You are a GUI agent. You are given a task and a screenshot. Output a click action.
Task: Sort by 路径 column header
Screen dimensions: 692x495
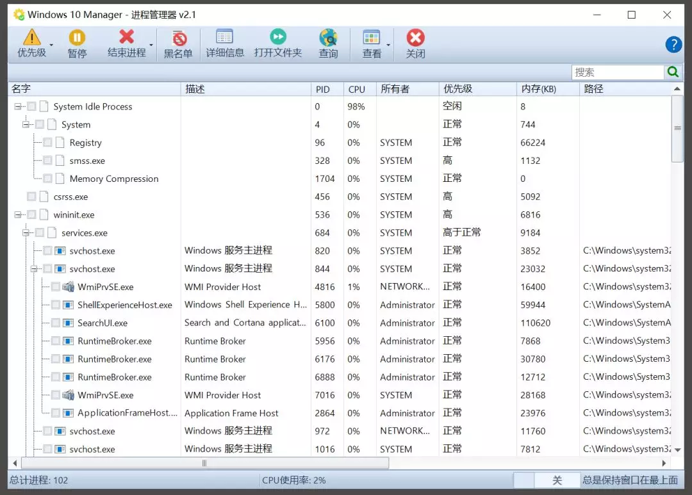coord(625,88)
